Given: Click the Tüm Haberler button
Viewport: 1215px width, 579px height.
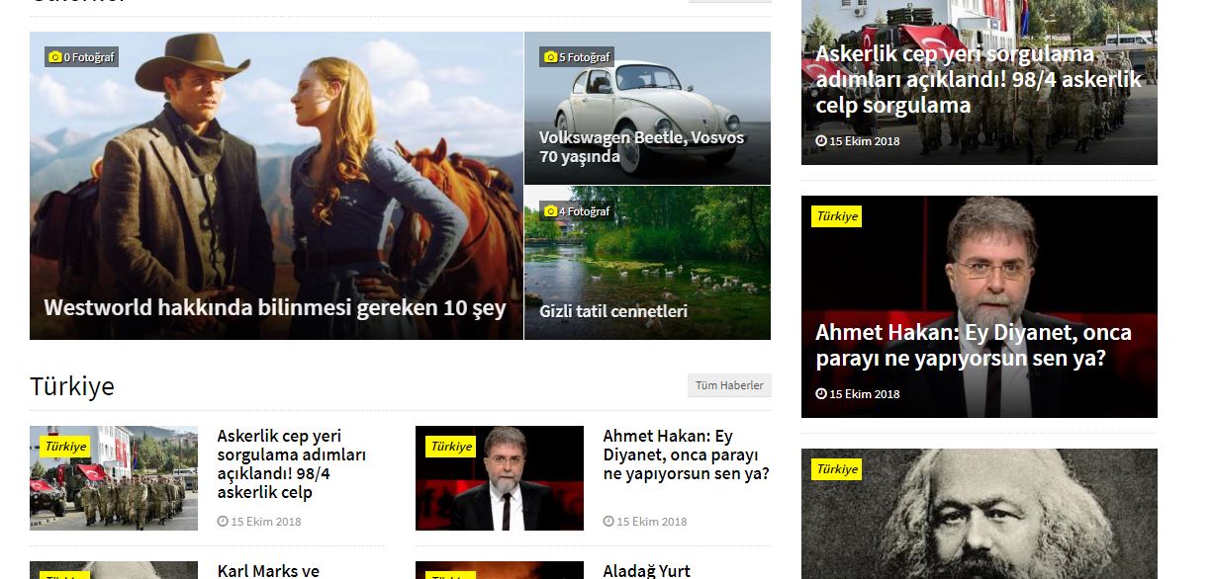Looking at the screenshot, I should coord(729,385).
